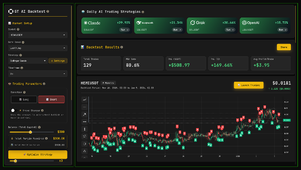This screenshot has height=170, width=301.
Task: Select Long direction
Action: point(24,100)
